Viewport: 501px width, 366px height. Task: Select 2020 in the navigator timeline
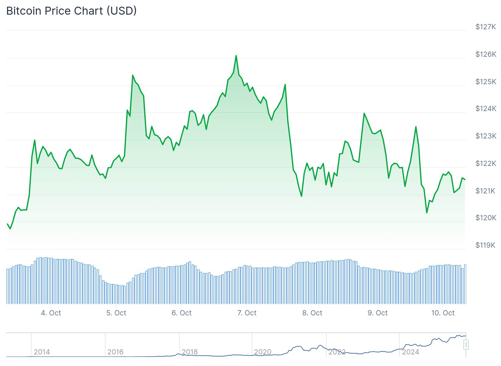point(263,352)
